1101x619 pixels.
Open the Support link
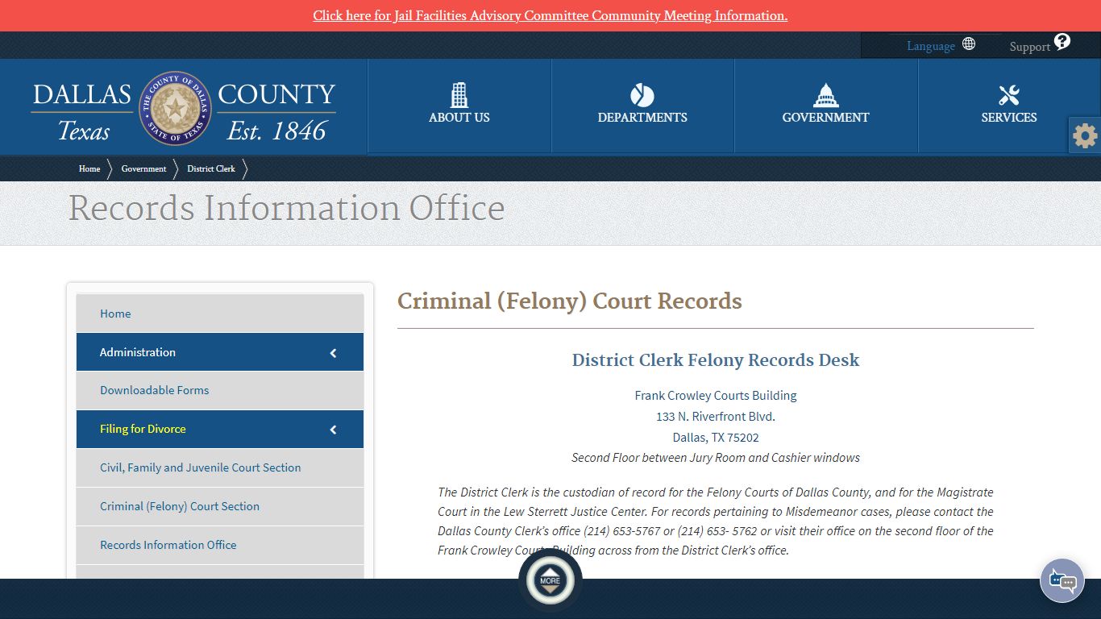(1029, 47)
